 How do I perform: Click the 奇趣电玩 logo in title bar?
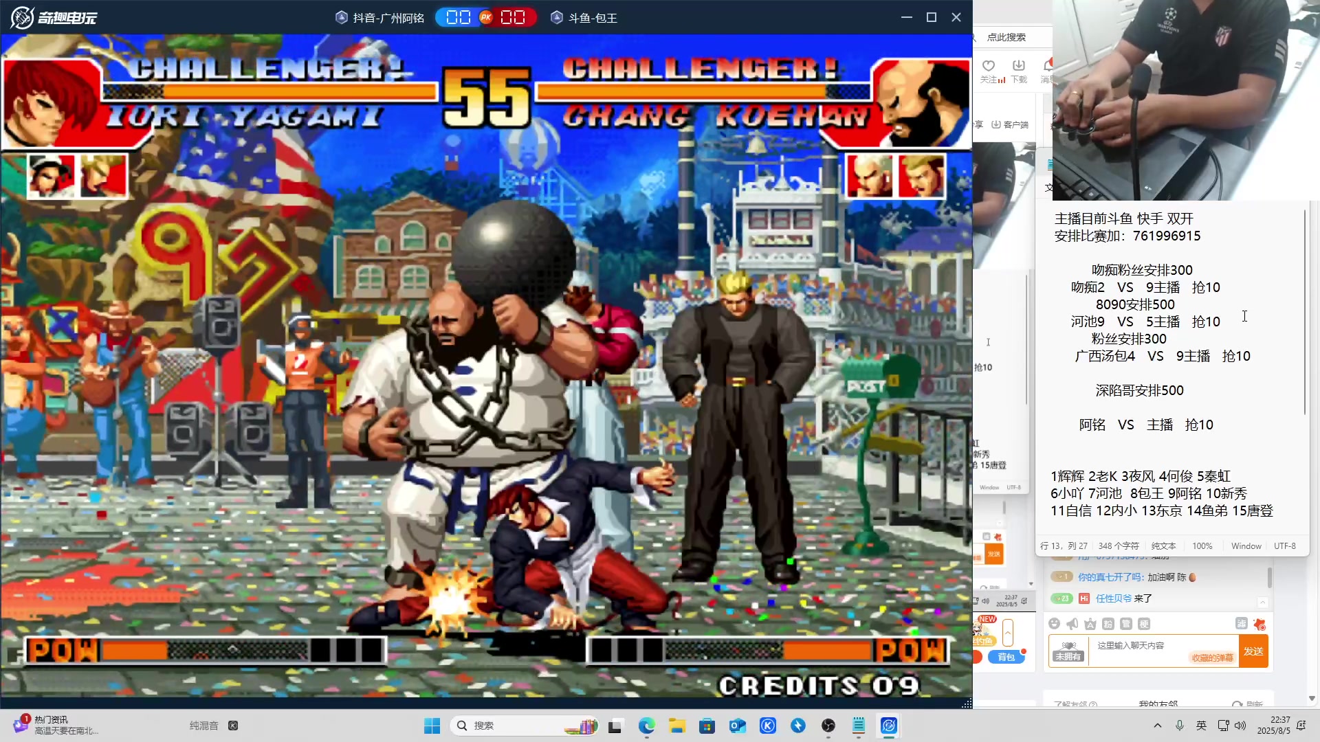[x=54, y=17]
